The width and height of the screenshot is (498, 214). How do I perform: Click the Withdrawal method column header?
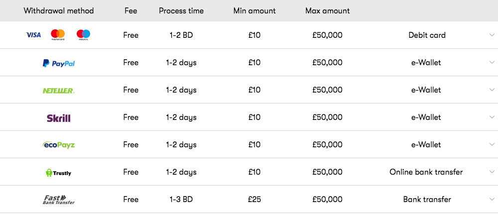click(x=59, y=11)
